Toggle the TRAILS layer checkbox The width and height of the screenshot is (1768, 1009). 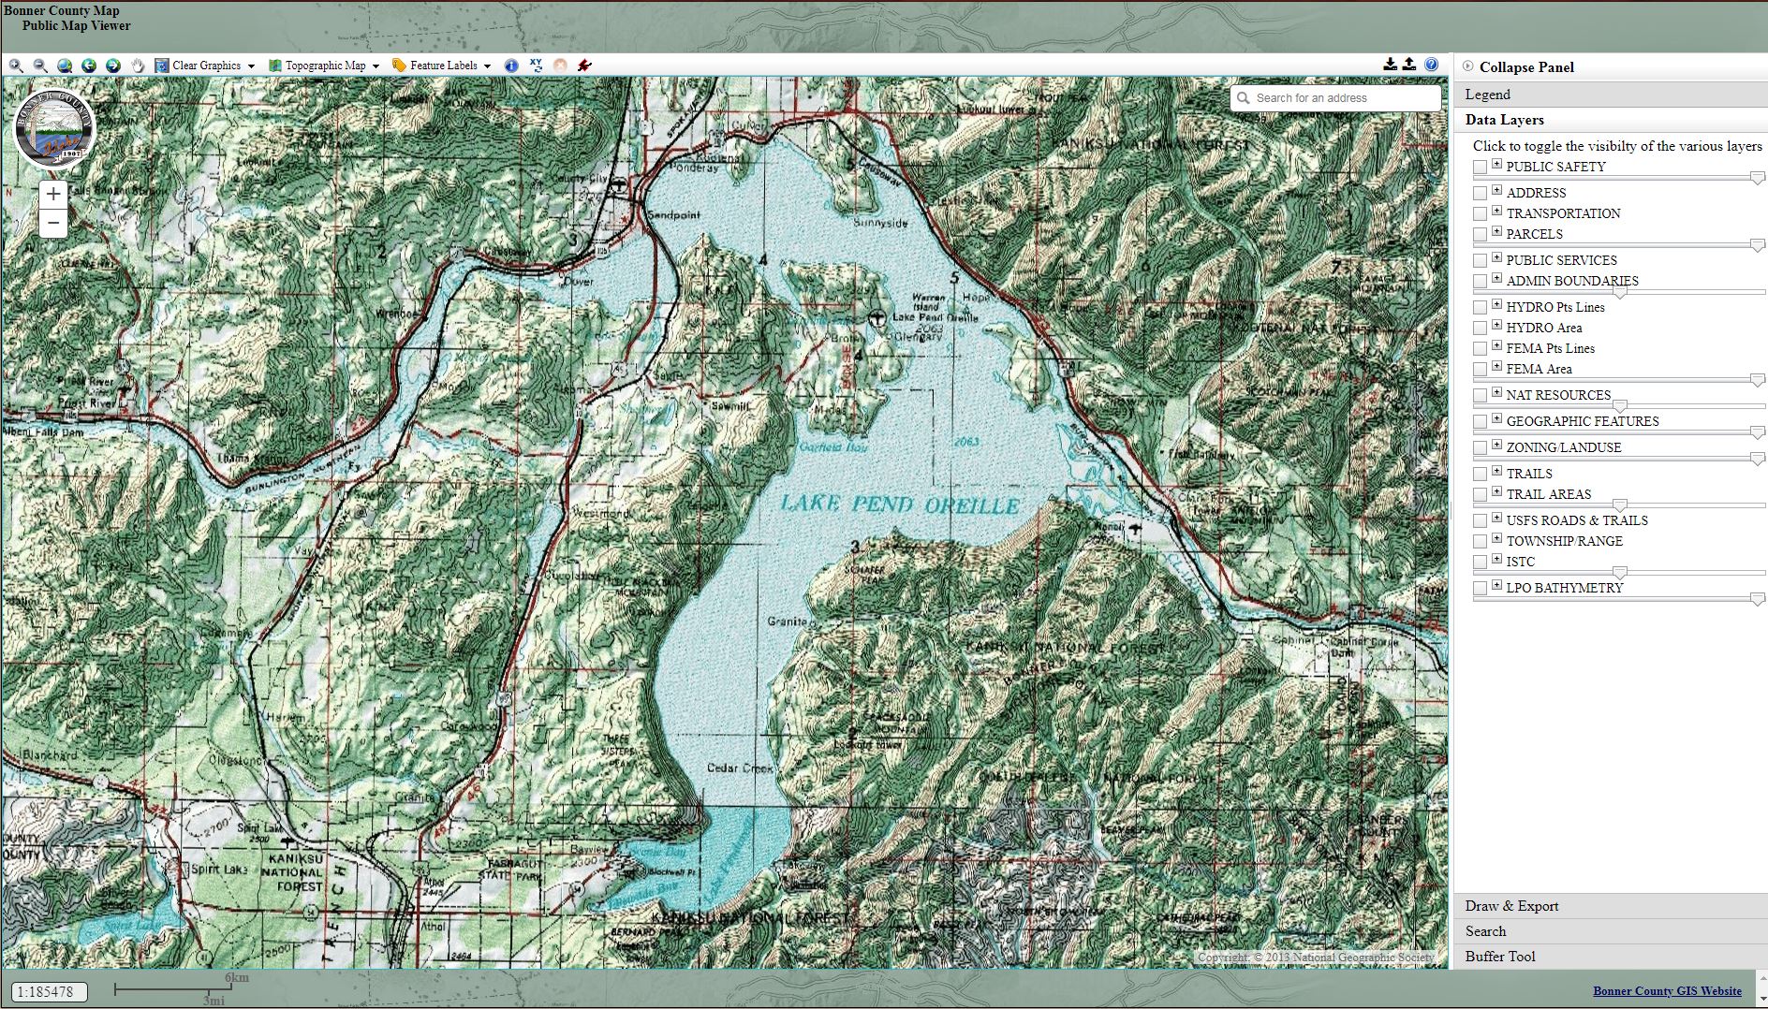coord(1480,474)
